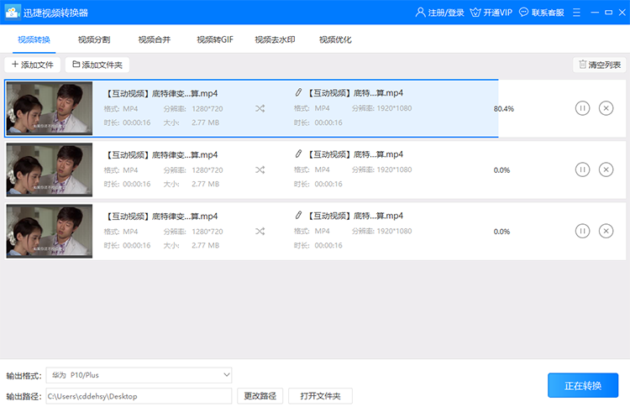Click the output path field showing Desktop

139,396
